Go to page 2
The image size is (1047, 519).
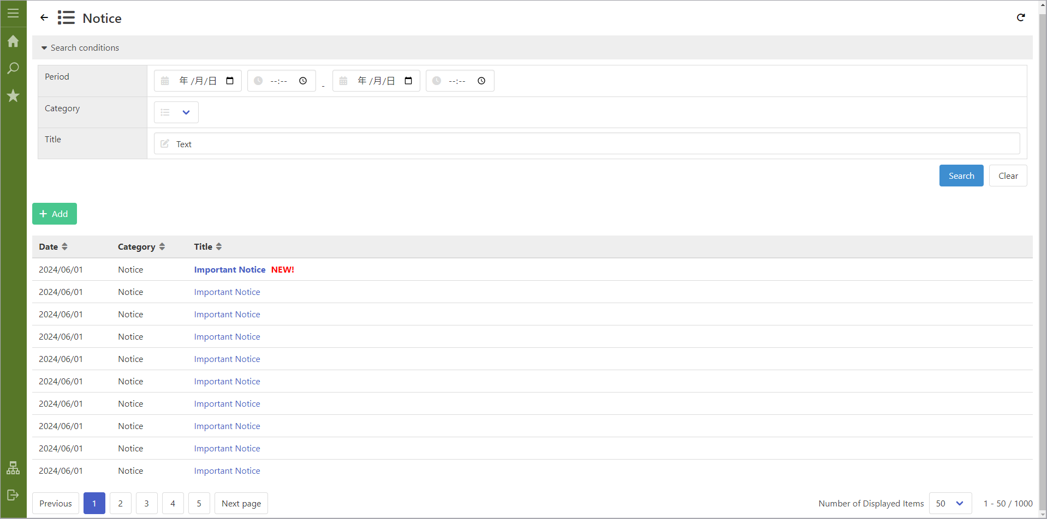click(121, 503)
